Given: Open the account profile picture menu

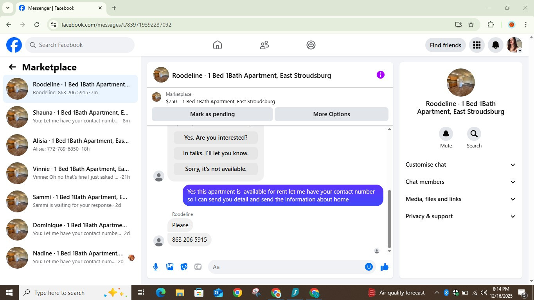Looking at the screenshot, I should coord(514,45).
